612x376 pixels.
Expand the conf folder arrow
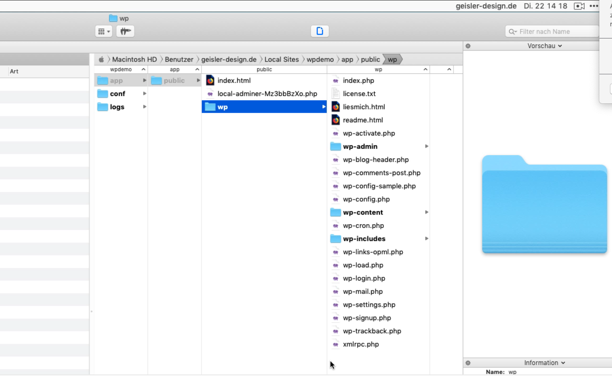tap(144, 94)
